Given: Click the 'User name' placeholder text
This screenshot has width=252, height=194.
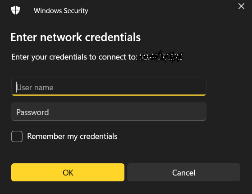Looking at the screenshot, I should pyautogui.click(x=35, y=88).
